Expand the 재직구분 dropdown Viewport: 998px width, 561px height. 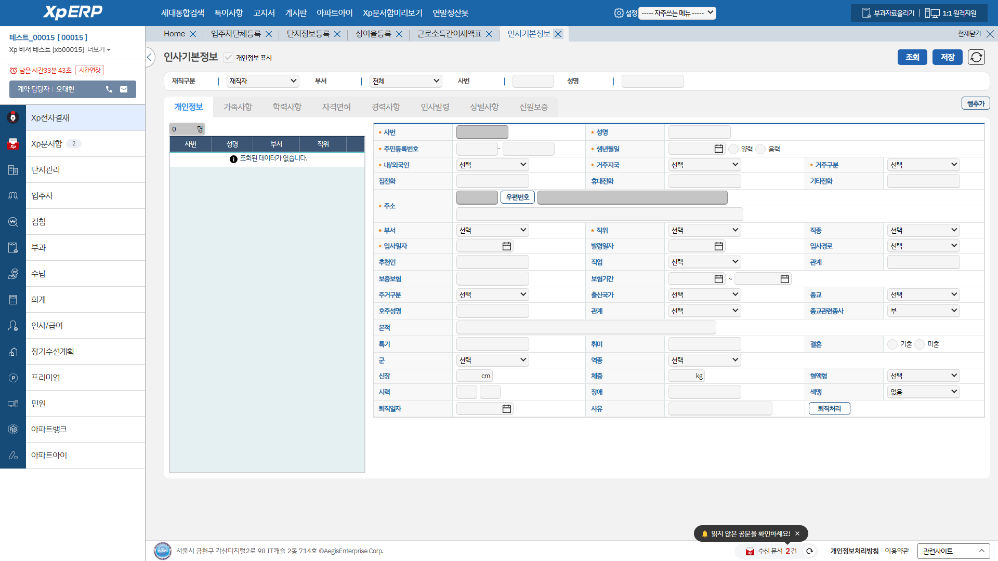click(x=263, y=81)
